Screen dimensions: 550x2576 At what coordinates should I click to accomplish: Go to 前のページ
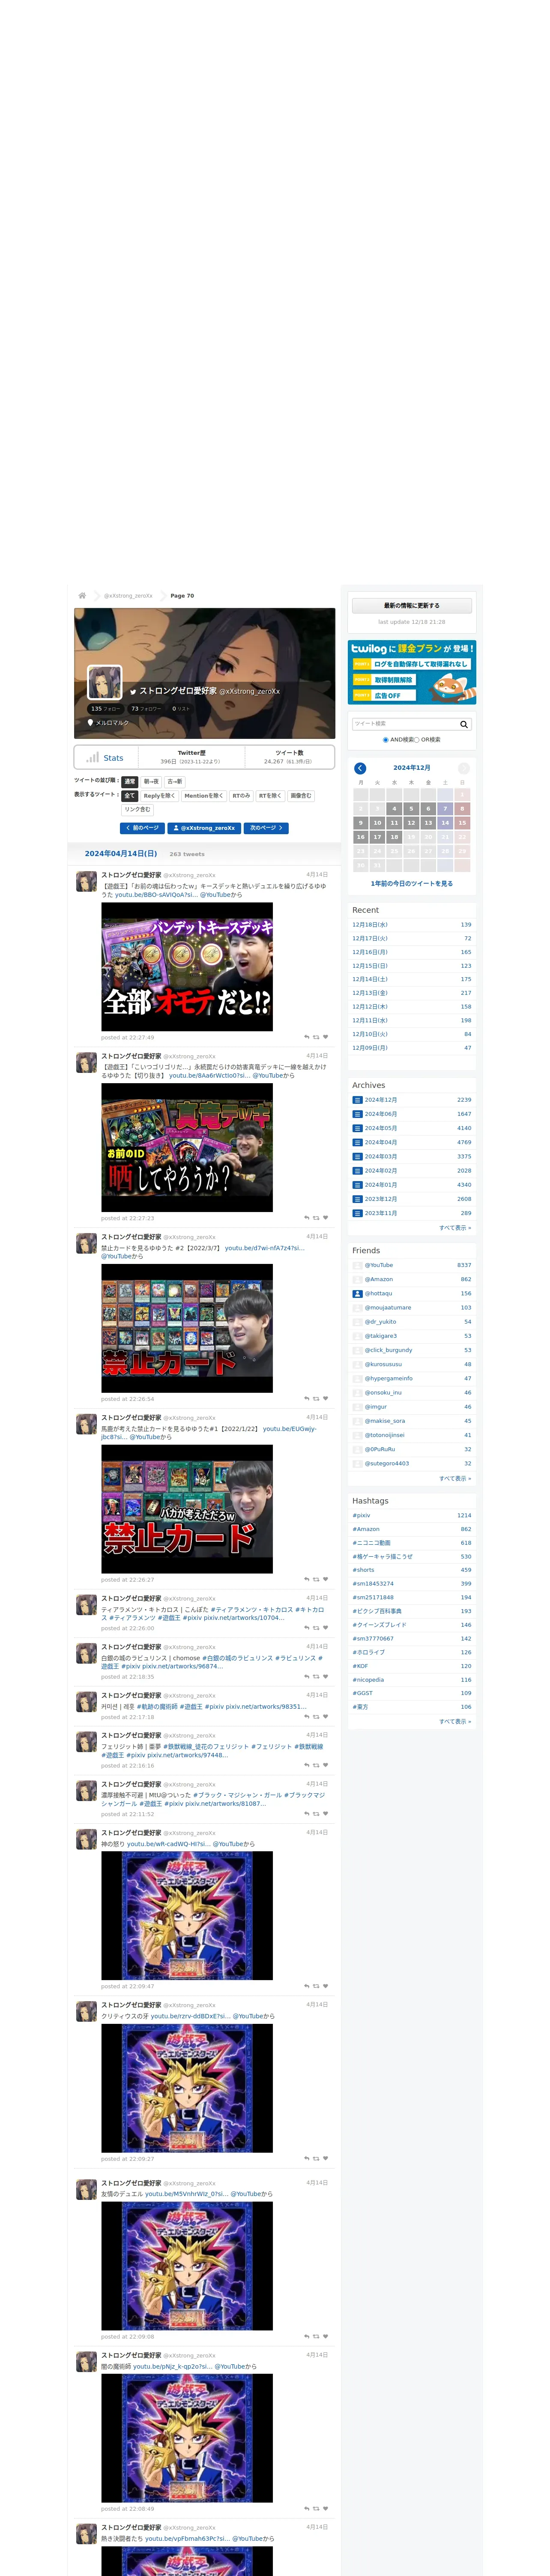click(142, 828)
